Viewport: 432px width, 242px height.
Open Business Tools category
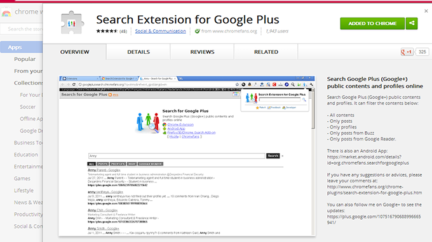coord(29,143)
